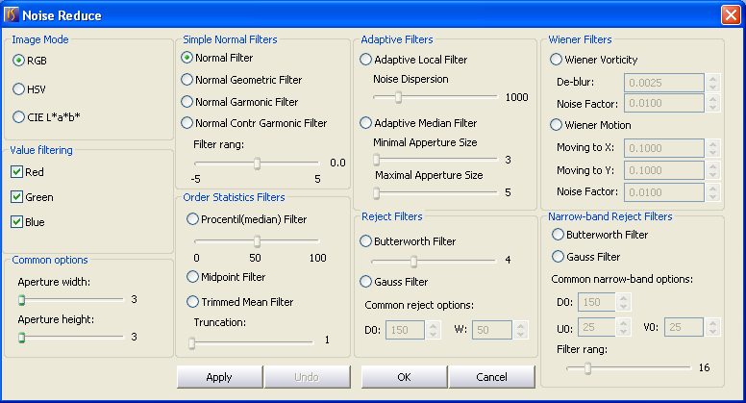The width and height of the screenshot is (746, 403).
Task: Confirm settings with the OK button
Action: pos(405,377)
